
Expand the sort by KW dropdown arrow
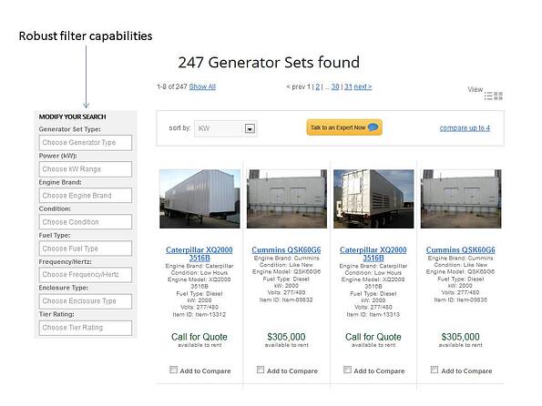click(250, 129)
